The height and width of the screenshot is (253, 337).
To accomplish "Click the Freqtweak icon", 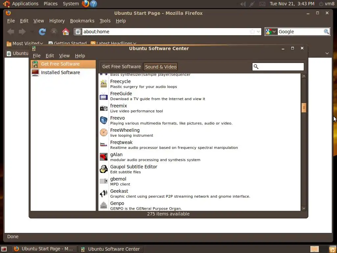I will [x=104, y=145].
